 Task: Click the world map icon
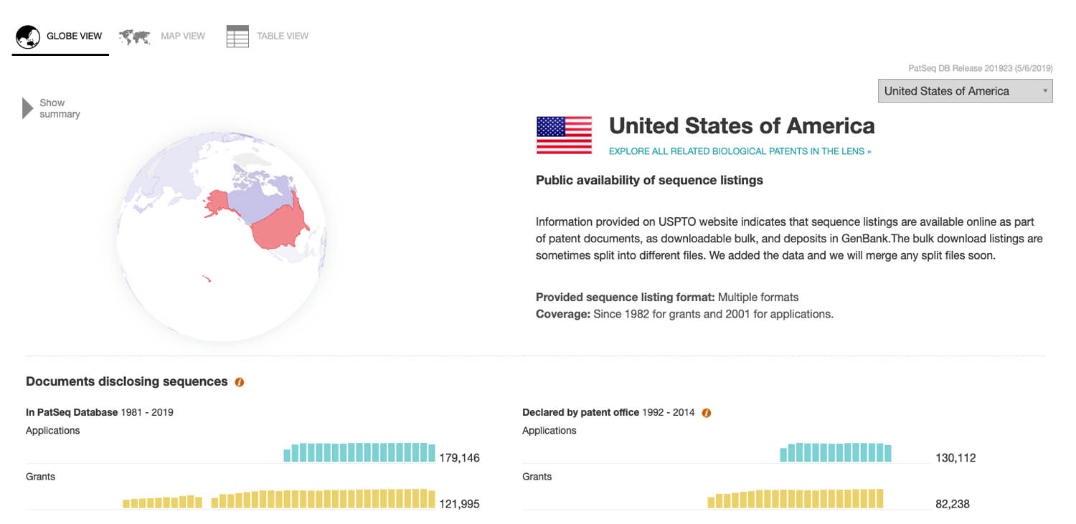(135, 37)
